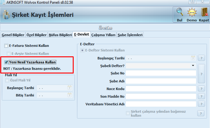Screen dimensions: 210x128
Task: Click the Demo starburst icon
Action: (192, 12)
